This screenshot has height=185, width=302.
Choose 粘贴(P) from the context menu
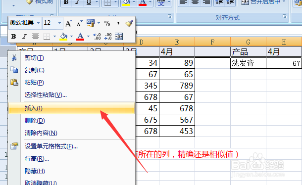pyautogui.click(x=72, y=83)
